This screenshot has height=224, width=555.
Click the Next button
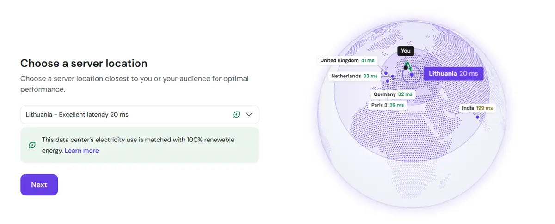click(39, 185)
